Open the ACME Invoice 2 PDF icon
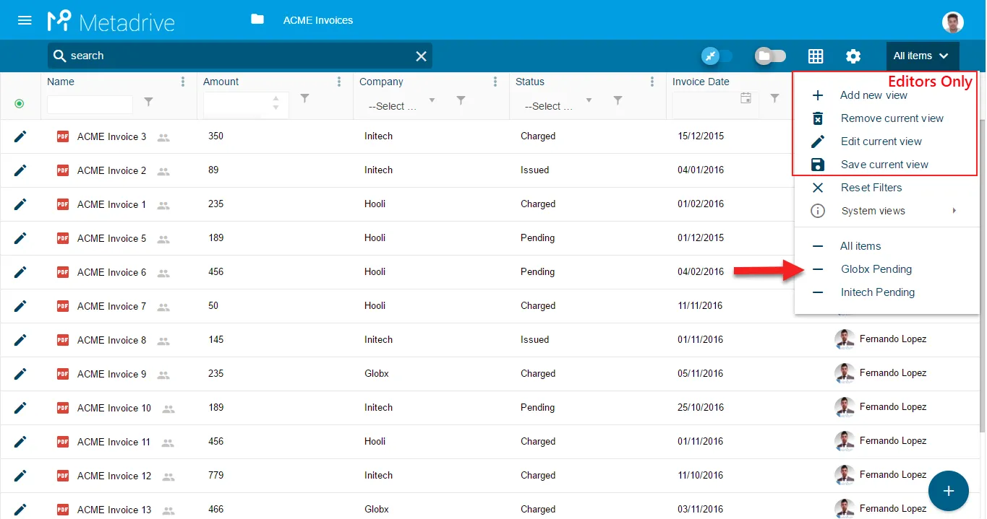 tap(63, 170)
